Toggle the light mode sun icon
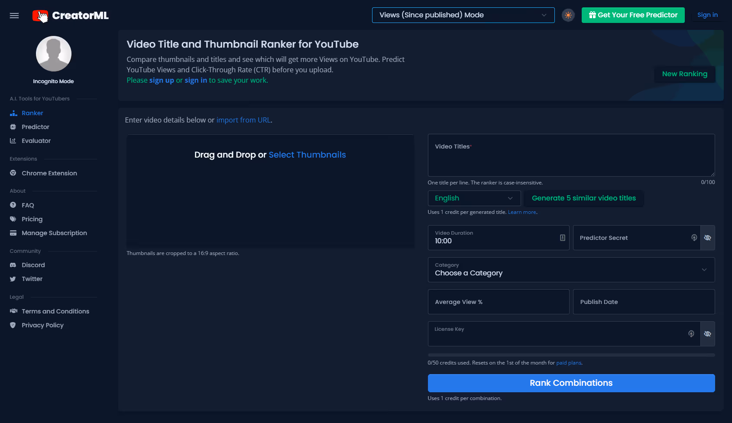Image resolution: width=732 pixels, height=423 pixels. [568, 15]
